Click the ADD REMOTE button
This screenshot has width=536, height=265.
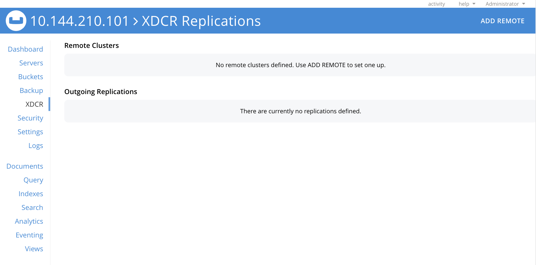[x=503, y=21]
